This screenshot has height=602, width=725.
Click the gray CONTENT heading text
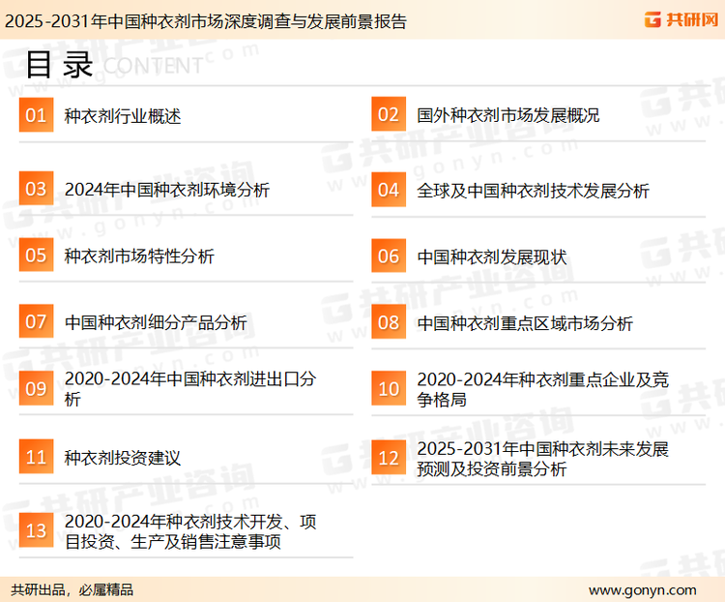click(153, 66)
